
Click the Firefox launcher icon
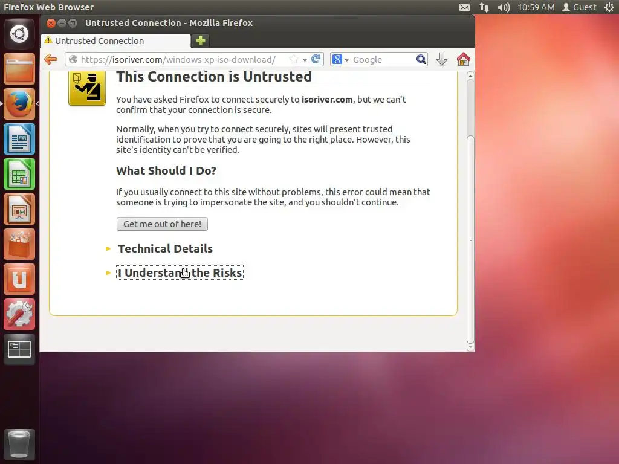pyautogui.click(x=19, y=104)
